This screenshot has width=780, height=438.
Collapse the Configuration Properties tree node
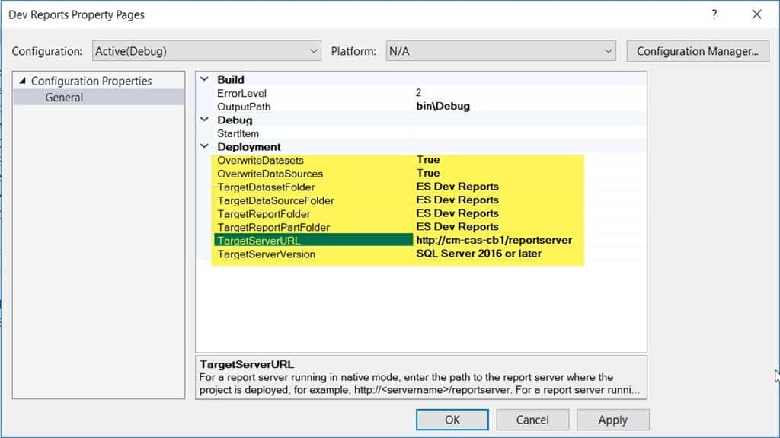[22, 81]
